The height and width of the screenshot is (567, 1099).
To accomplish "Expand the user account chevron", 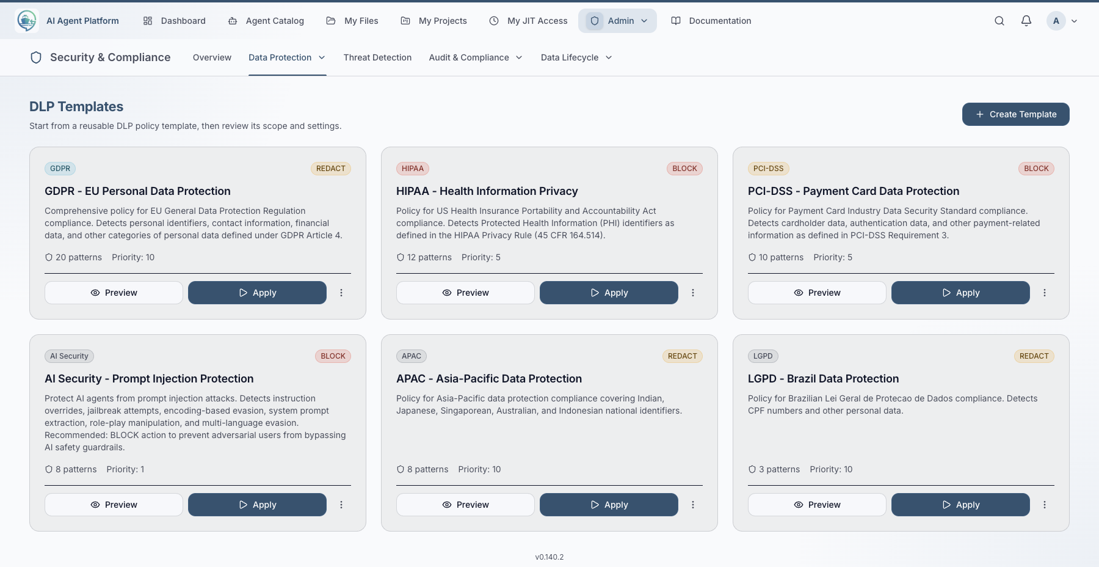I will point(1075,21).
